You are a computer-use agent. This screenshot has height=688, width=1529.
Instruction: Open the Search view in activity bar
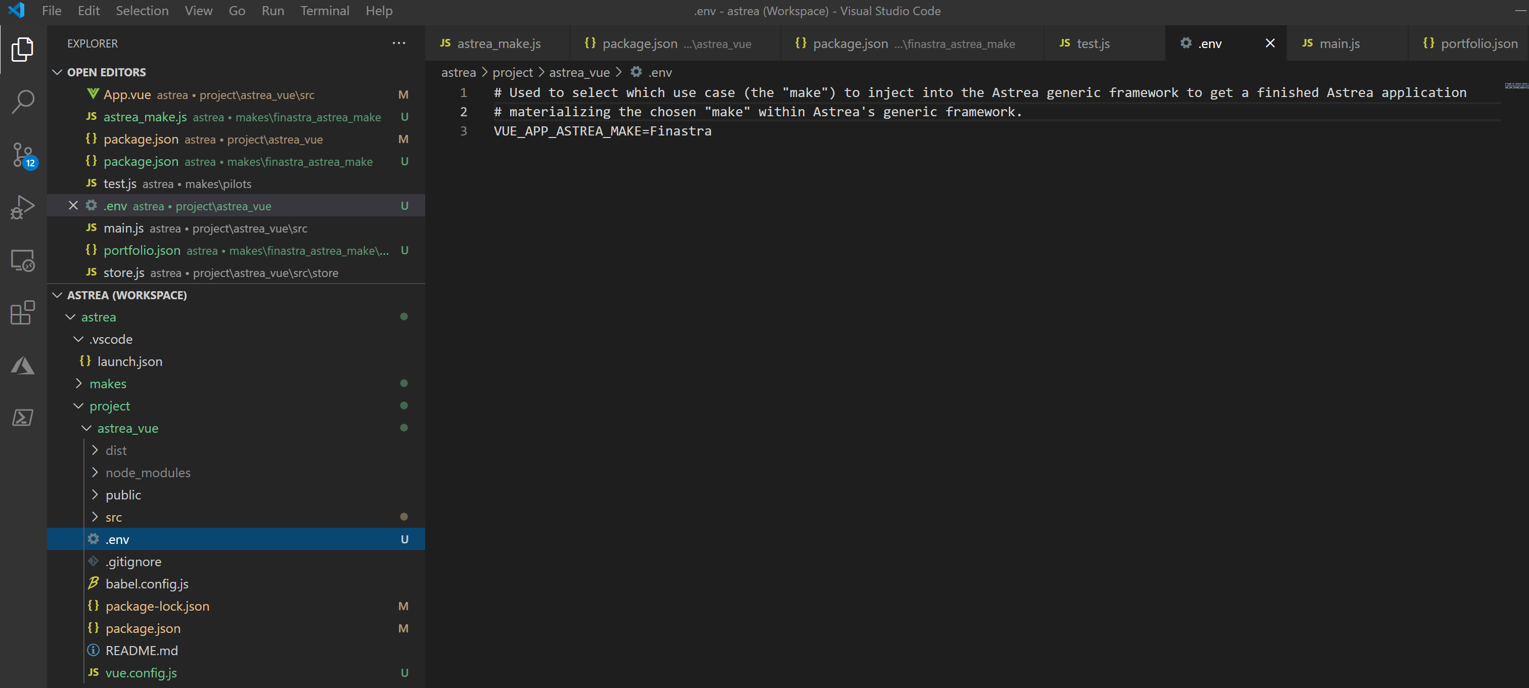[23, 102]
